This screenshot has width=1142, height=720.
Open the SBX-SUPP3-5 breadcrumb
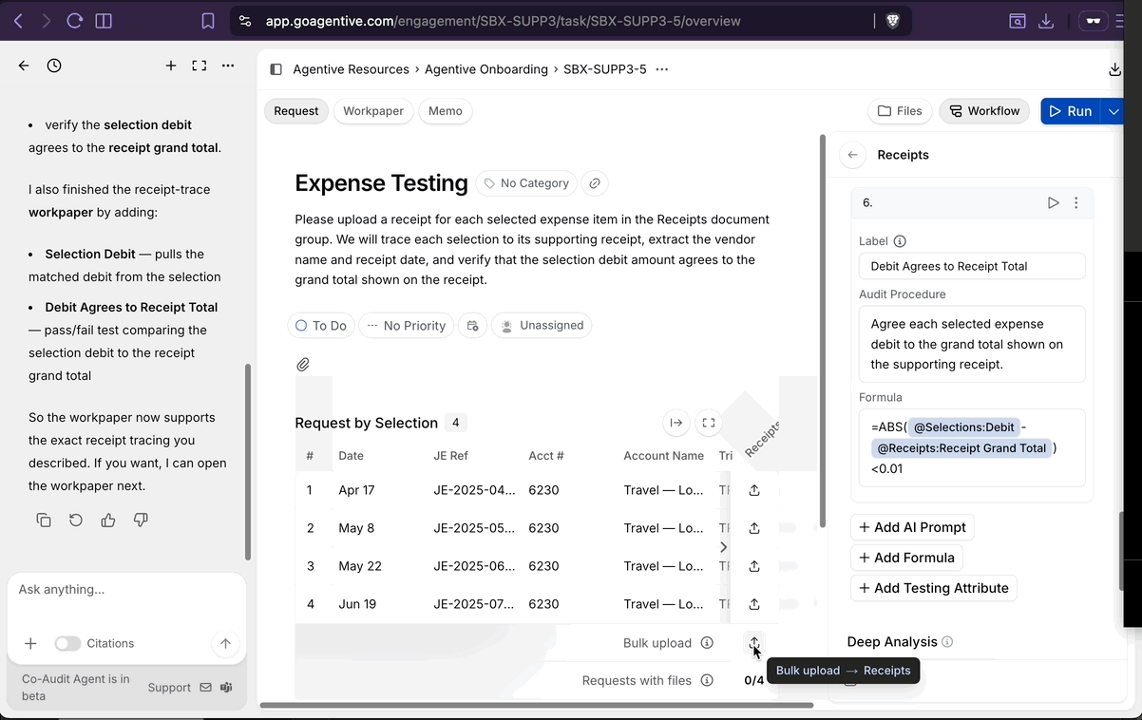(x=605, y=69)
